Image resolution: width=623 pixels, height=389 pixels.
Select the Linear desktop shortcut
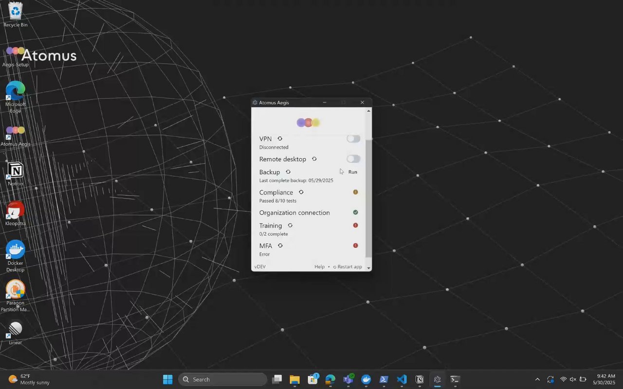click(x=16, y=333)
